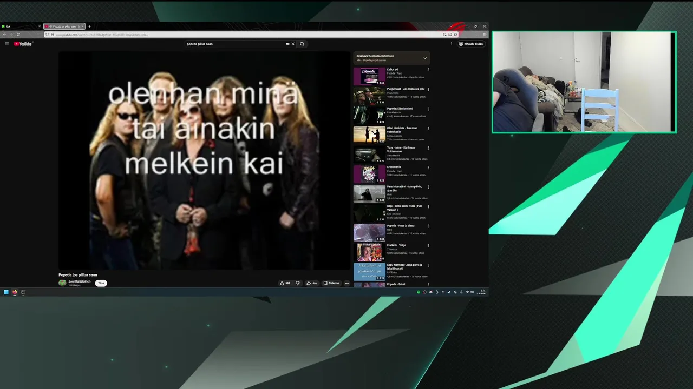Open options for Frederik - Volga video
The image size is (693, 389).
[429, 245]
